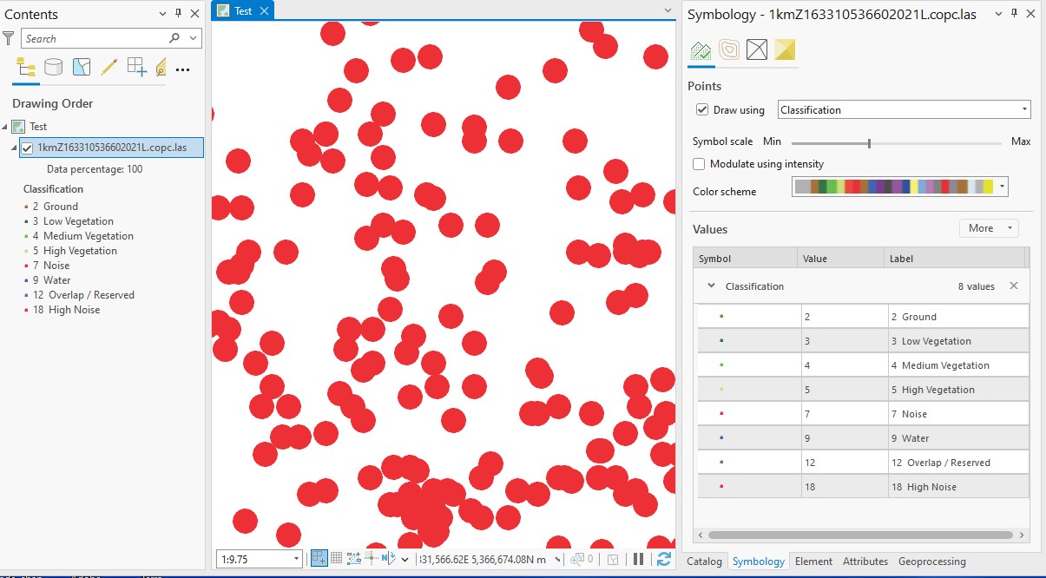1046x578 pixels.
Task: Collapse the Test map tree node
Action: pyautogui.click(x=5, y=127)
